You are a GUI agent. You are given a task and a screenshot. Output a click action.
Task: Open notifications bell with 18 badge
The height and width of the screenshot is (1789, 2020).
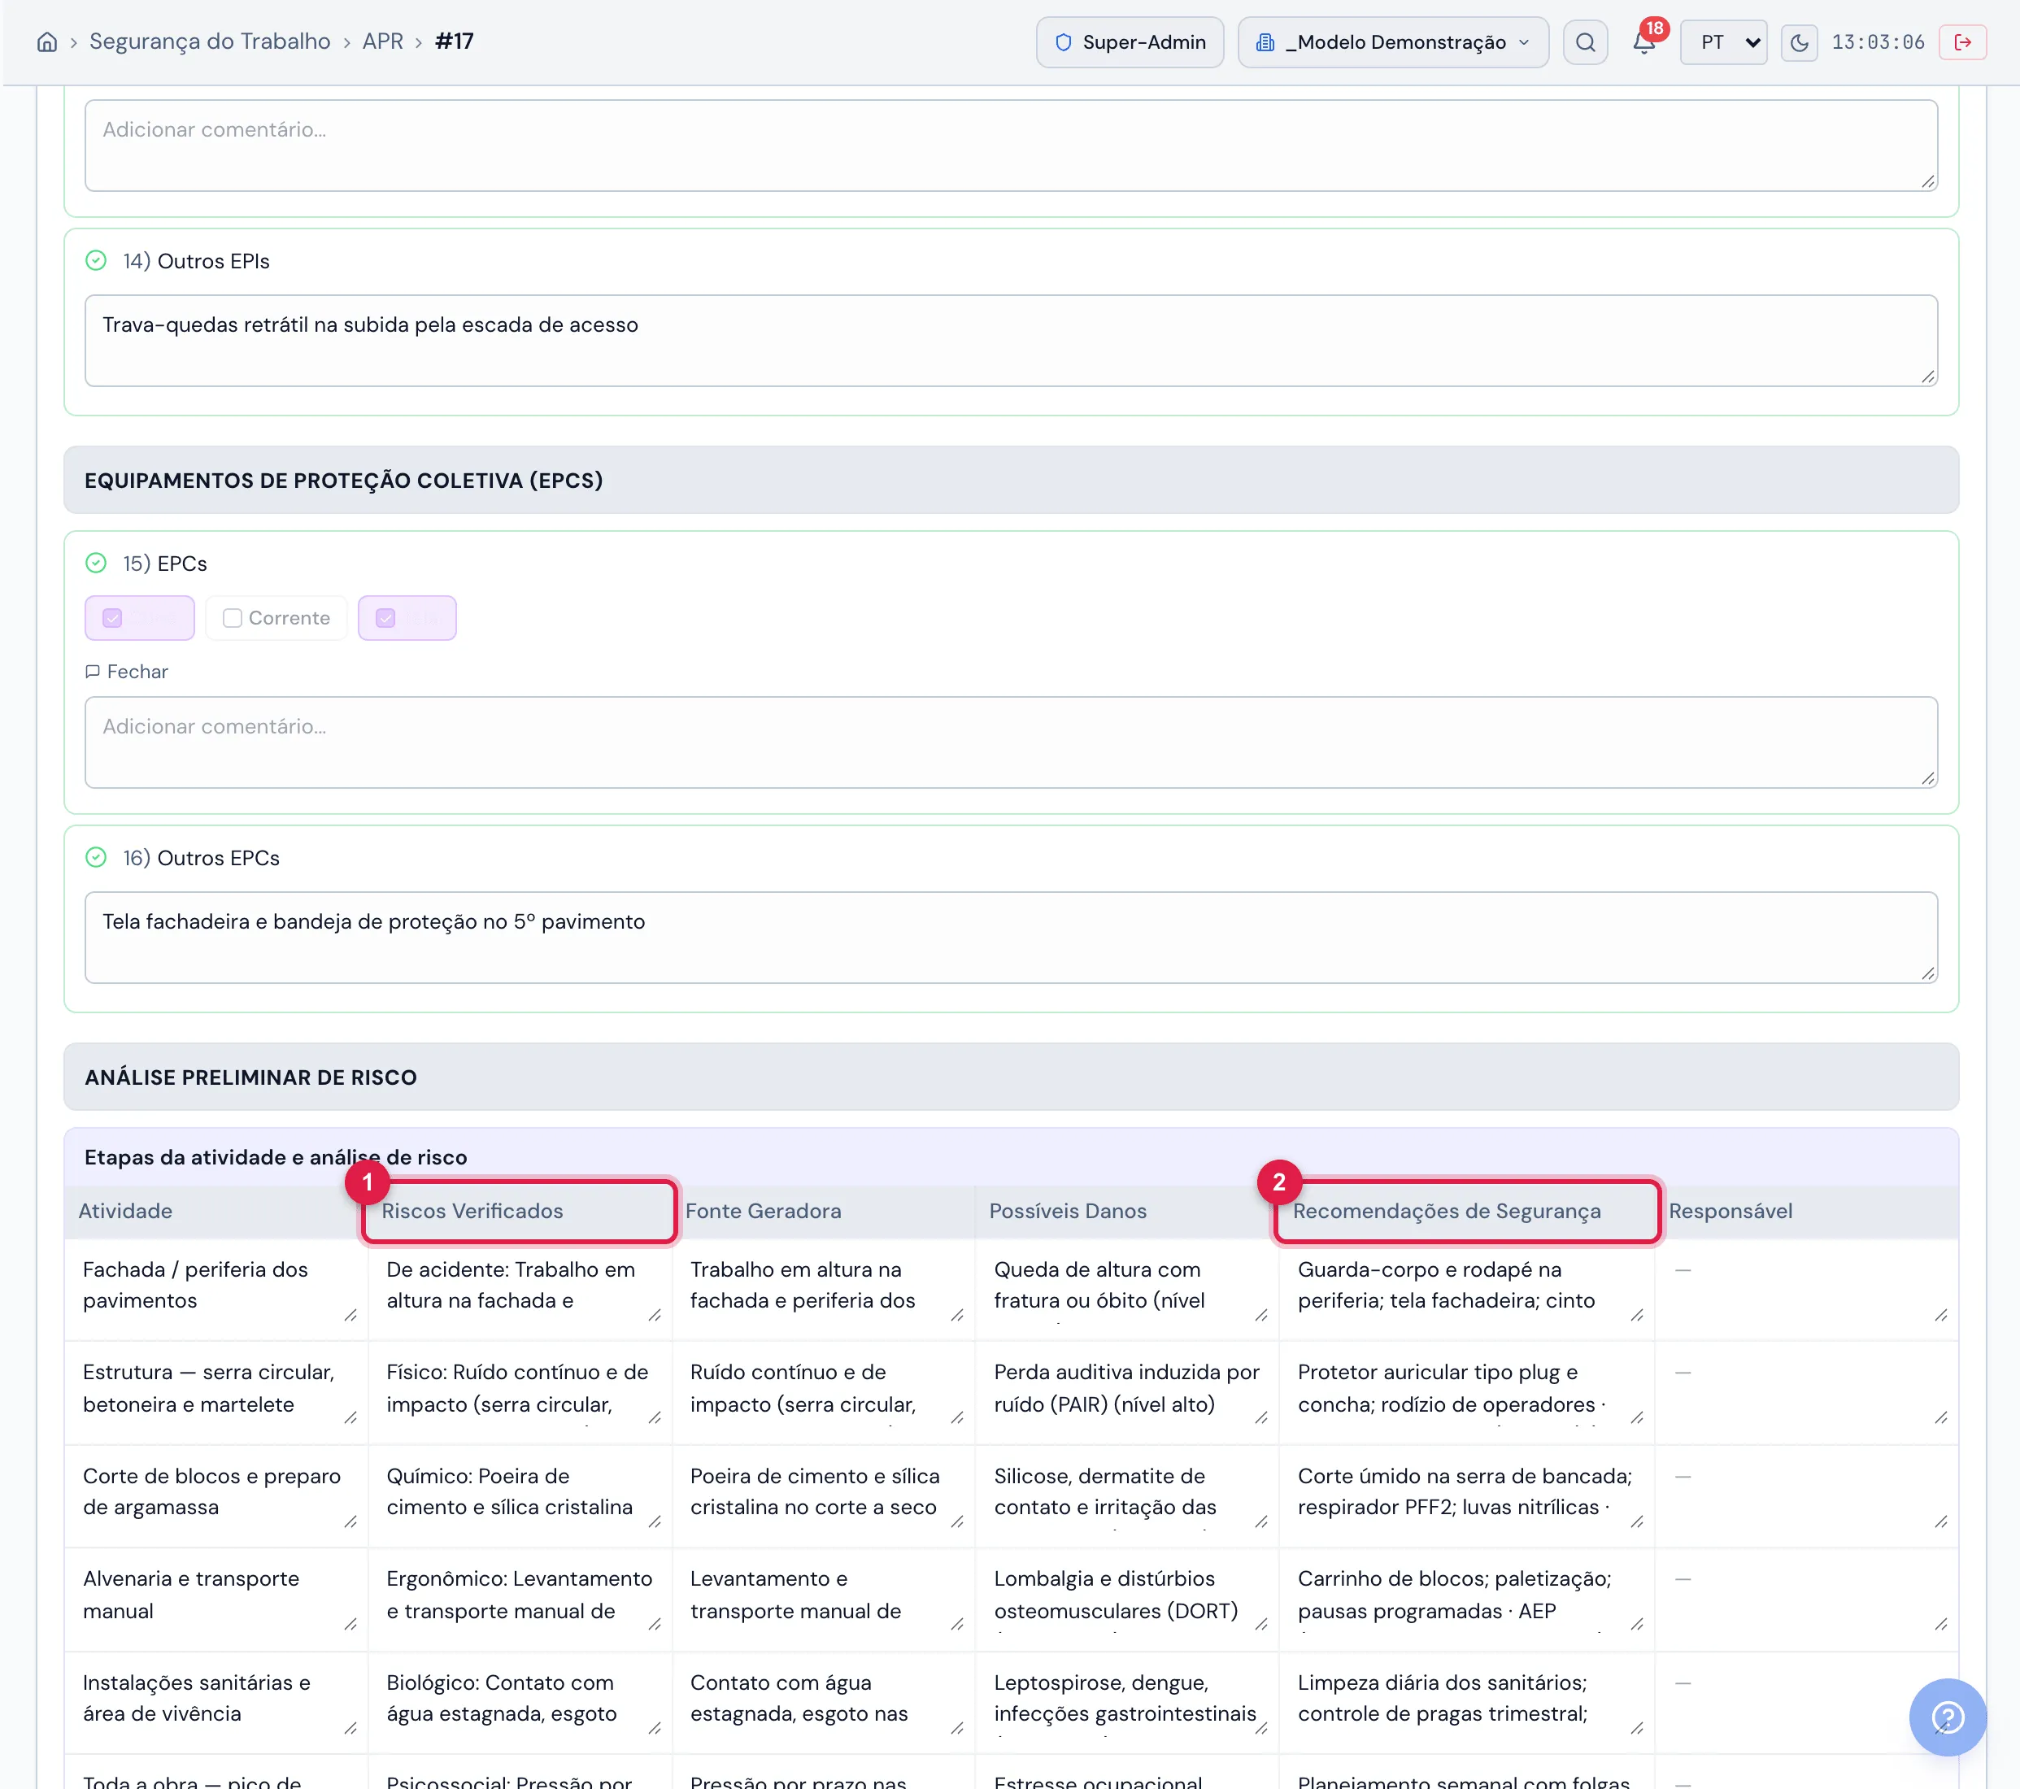(x=1643, y=42)
